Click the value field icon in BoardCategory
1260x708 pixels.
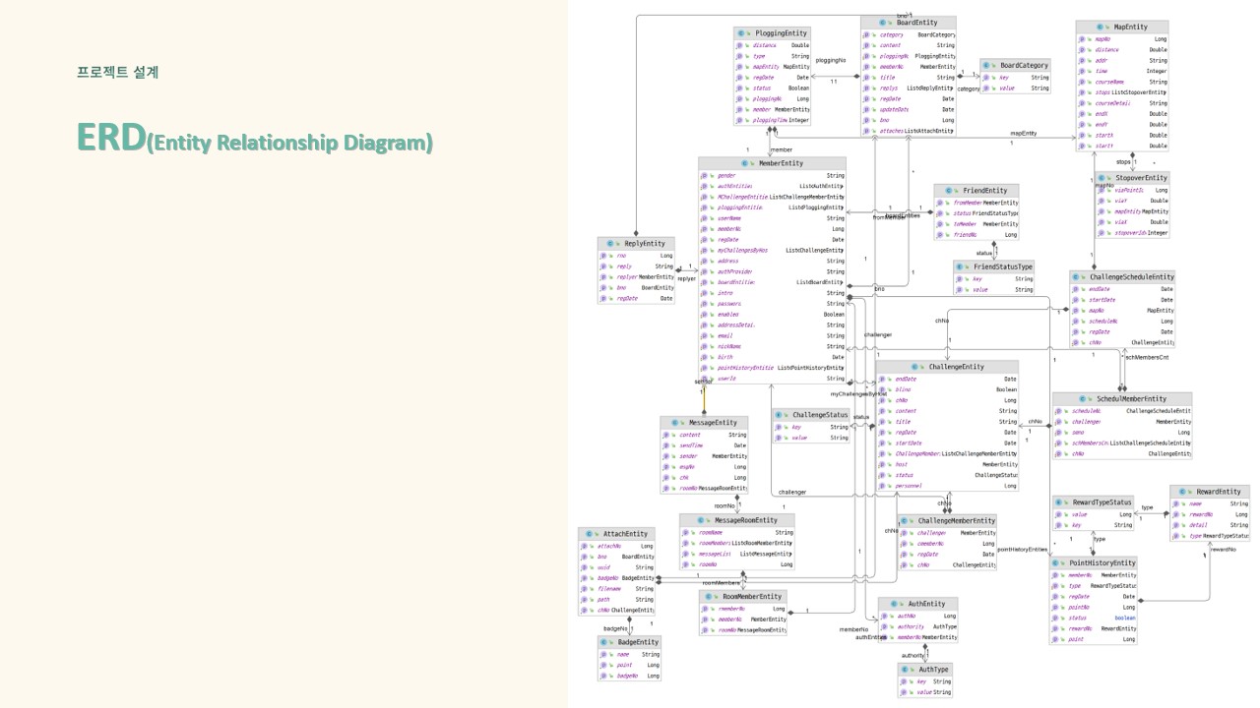pyautogui.click(x=986, y=88)
